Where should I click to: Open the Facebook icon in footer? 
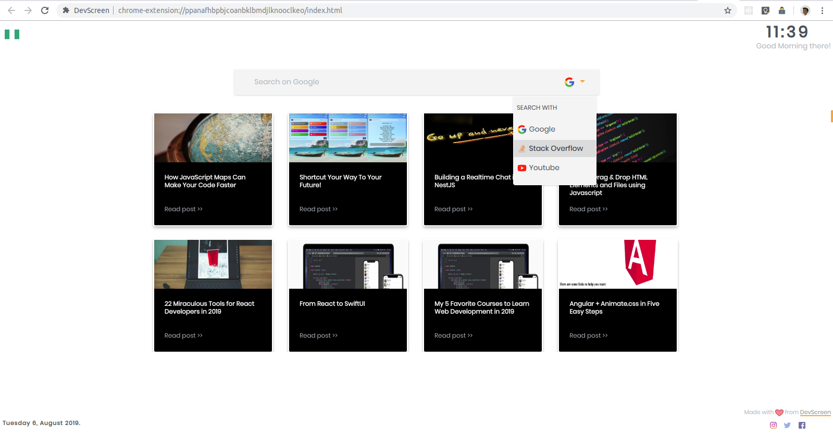(802, 425)
